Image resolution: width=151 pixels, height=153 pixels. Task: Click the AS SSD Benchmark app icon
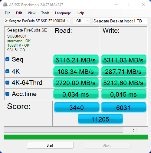5,5
